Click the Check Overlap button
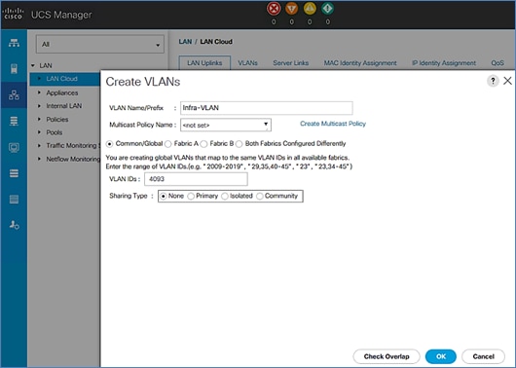 (x=387, y=356)
